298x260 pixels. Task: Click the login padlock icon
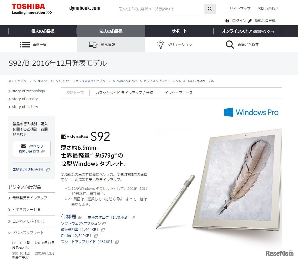click(x=227, y=21)
